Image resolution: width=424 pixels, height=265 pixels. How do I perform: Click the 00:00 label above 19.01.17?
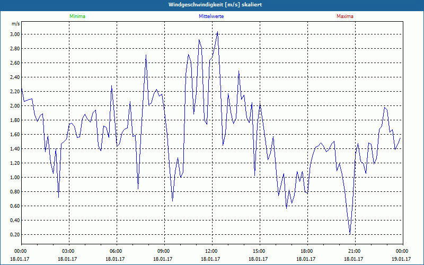pos(403,251)
